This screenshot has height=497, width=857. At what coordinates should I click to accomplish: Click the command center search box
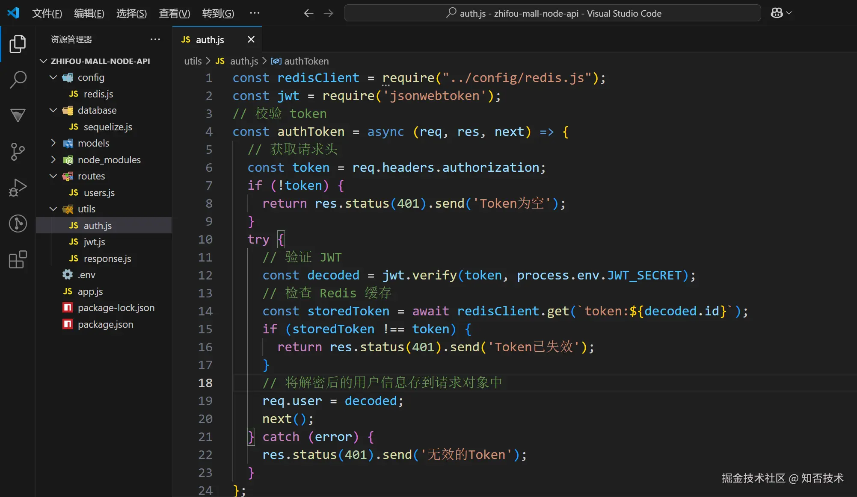pyautogui.click(x=552, y=13)
